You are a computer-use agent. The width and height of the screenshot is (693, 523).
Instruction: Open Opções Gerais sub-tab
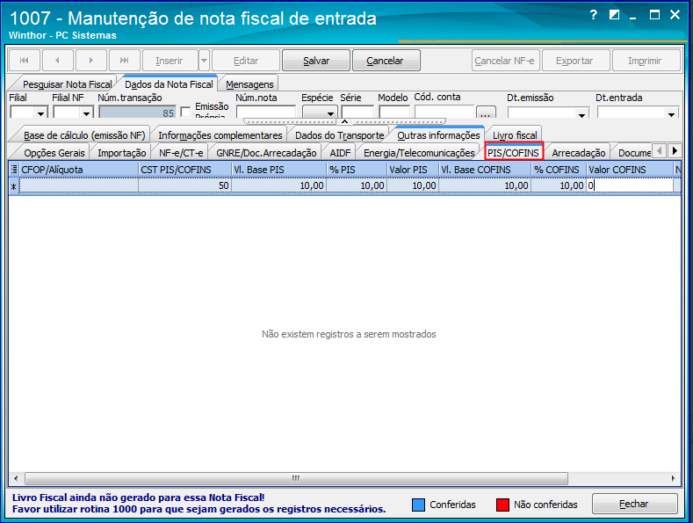pos(54,153)
